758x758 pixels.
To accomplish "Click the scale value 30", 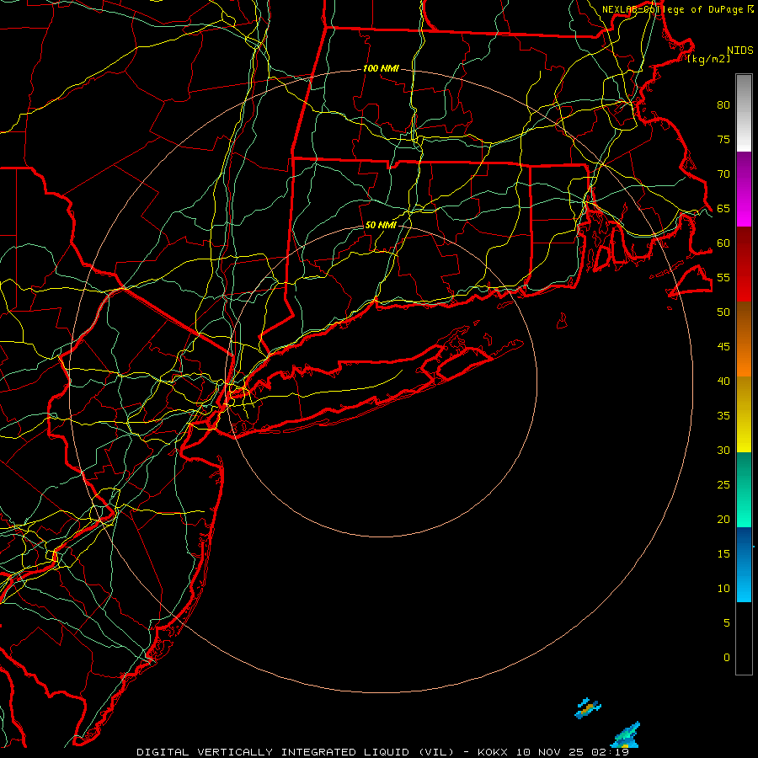I will [x=723, y=450].
